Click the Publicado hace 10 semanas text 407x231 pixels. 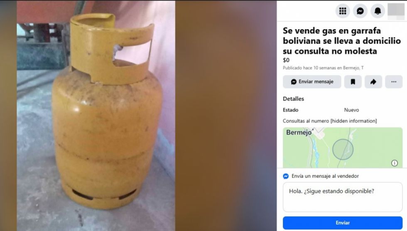coord(323,68)
